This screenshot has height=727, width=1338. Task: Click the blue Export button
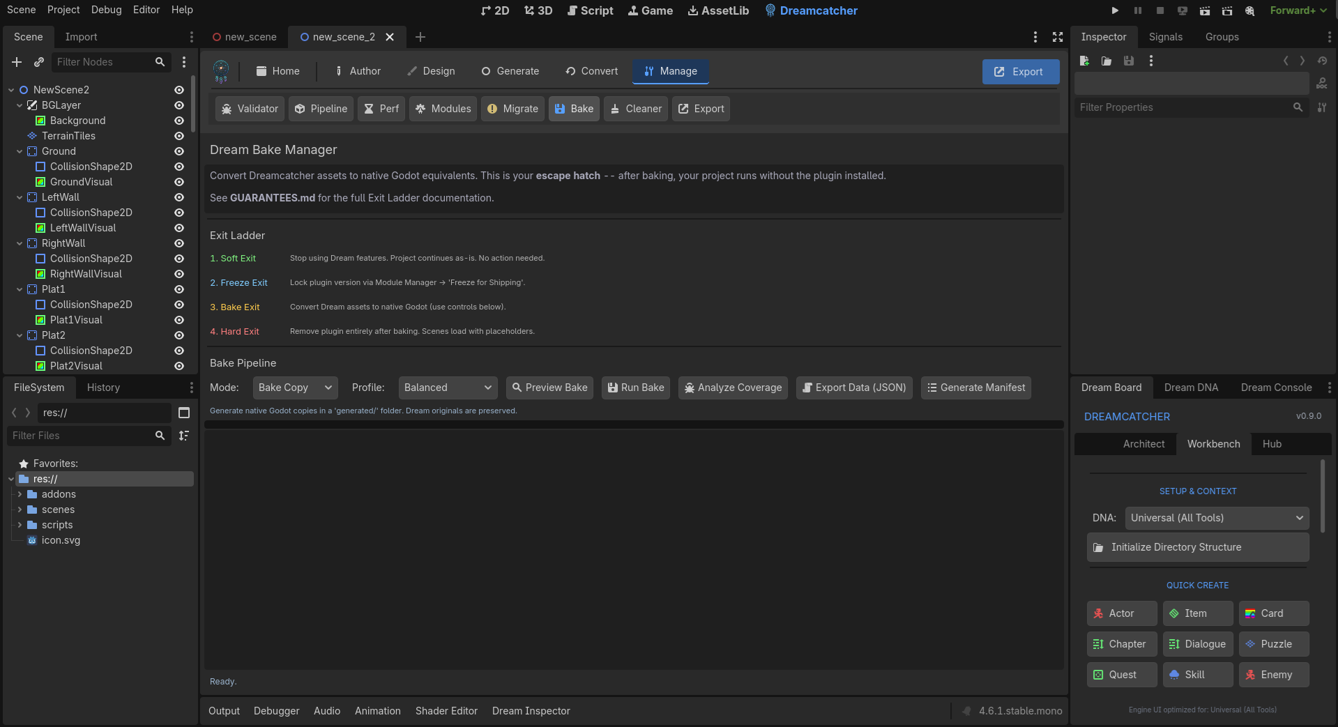[x=1020, y=72]
